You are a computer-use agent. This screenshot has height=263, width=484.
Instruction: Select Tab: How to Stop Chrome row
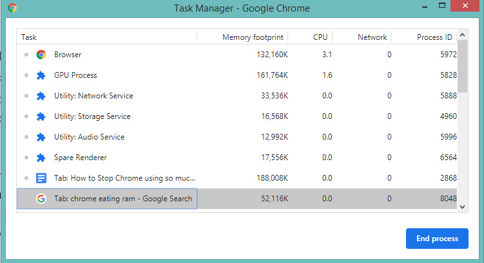click(237, 178)
